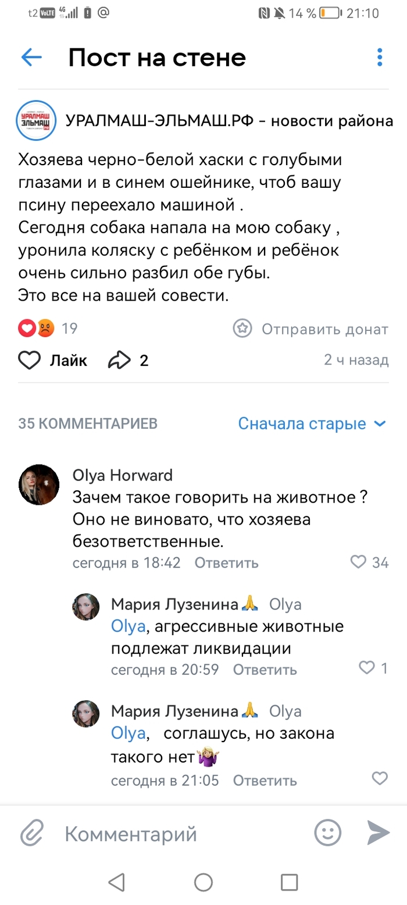Tap Ответить under Olya Horward's comment
Screen dimensions: 407x905
click(x=226, y=563)
